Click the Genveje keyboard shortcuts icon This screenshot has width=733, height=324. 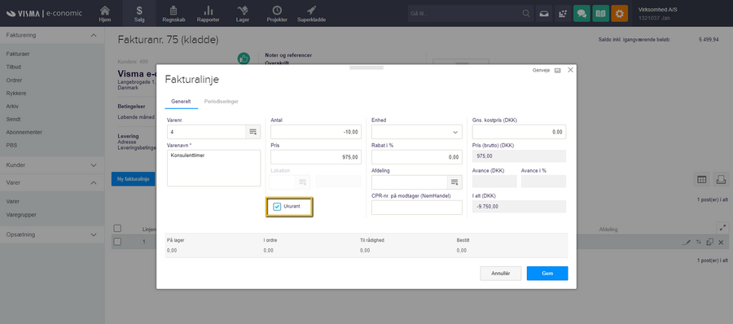click(x=557, y=70)
